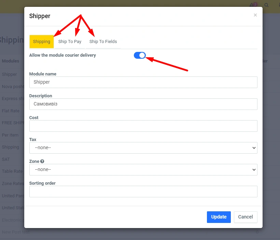Click the New Post test module row

[x=15, y=232]
